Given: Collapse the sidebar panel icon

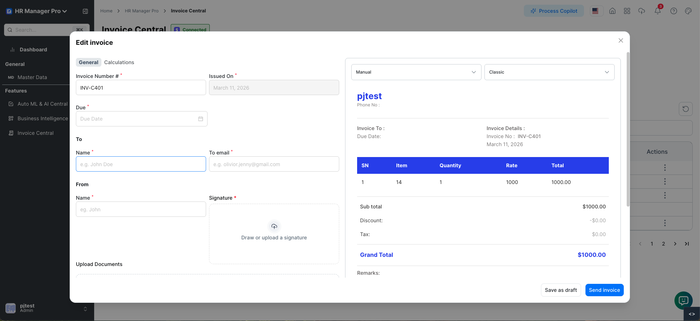Looking at the screenshot, I should (85, 11).
